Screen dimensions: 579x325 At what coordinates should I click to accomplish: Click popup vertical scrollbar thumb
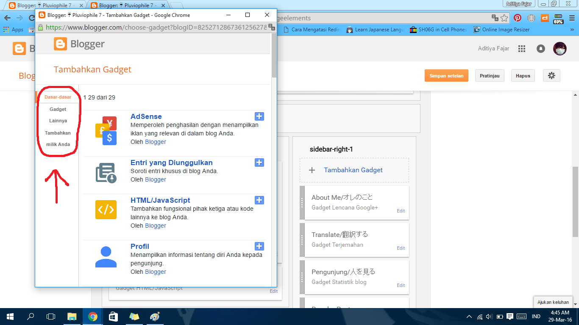tap(274, 55)
